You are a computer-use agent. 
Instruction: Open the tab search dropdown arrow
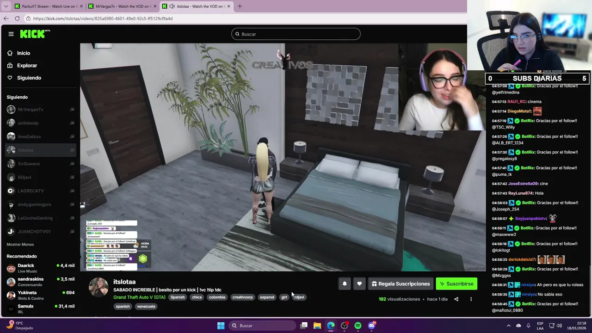[x=6, y=6]
